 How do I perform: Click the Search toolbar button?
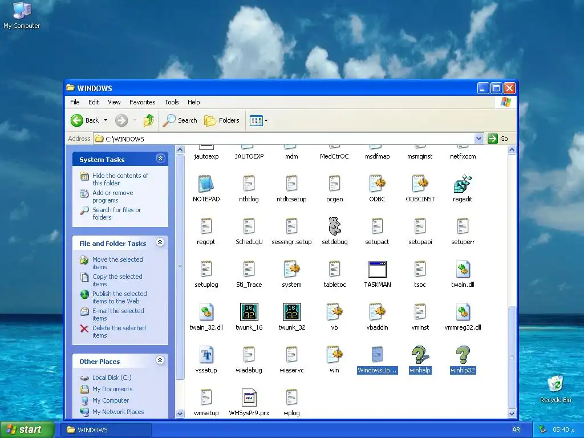[x=180, y=120]
